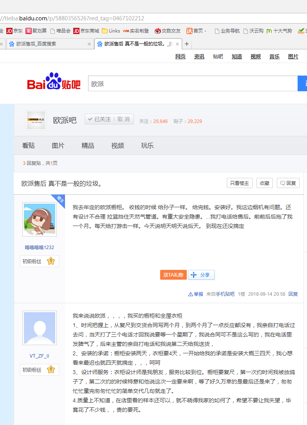The height and width of the screenshot is (425, 307).
Task: Open the VT_ZF_II user profile link
Action: pyautogui.click(x=39, y=356)
